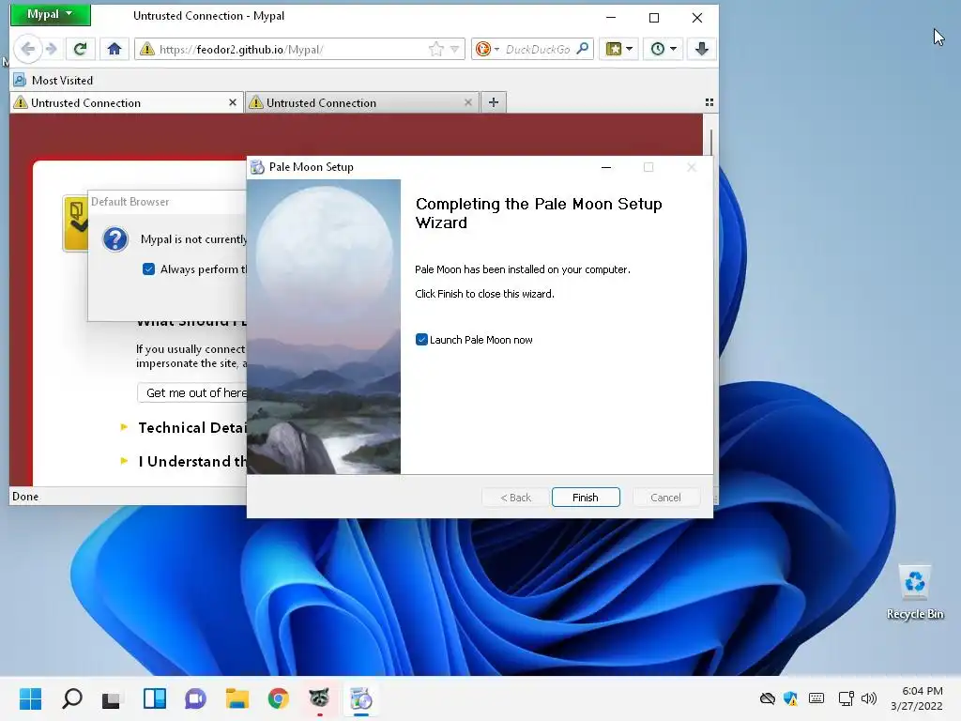
Task: Bookmark this page with the star icon
Action: [x=435, y=49]
